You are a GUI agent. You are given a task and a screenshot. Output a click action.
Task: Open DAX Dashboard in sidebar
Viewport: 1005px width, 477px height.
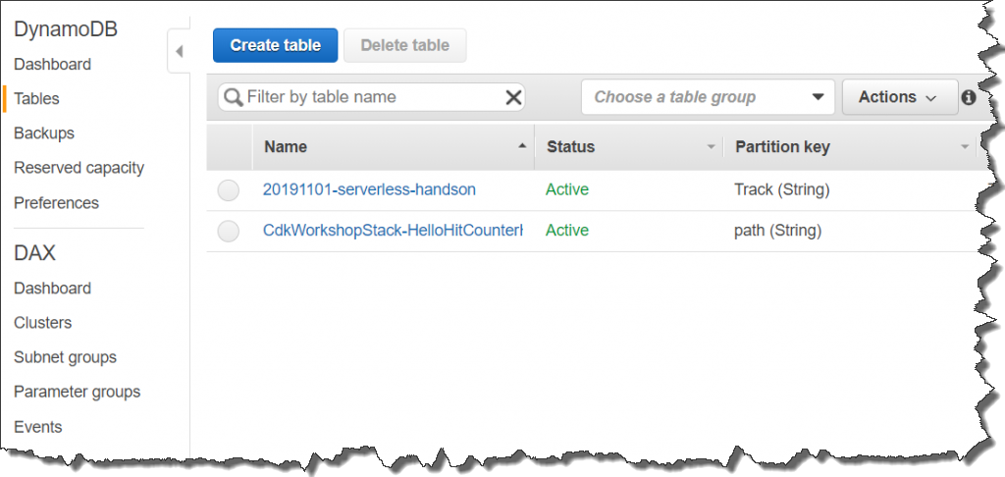coord(53,288)
